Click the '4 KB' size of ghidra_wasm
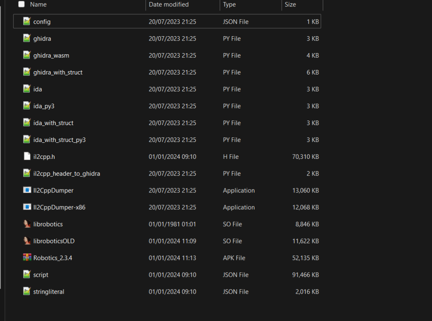This screenshot has width=432, height=321. point(313,56)
